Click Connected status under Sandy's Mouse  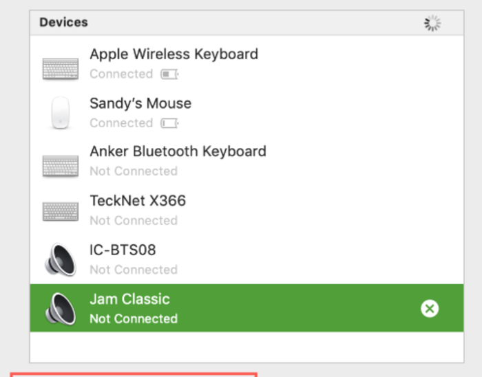click(x=121, y=123)
